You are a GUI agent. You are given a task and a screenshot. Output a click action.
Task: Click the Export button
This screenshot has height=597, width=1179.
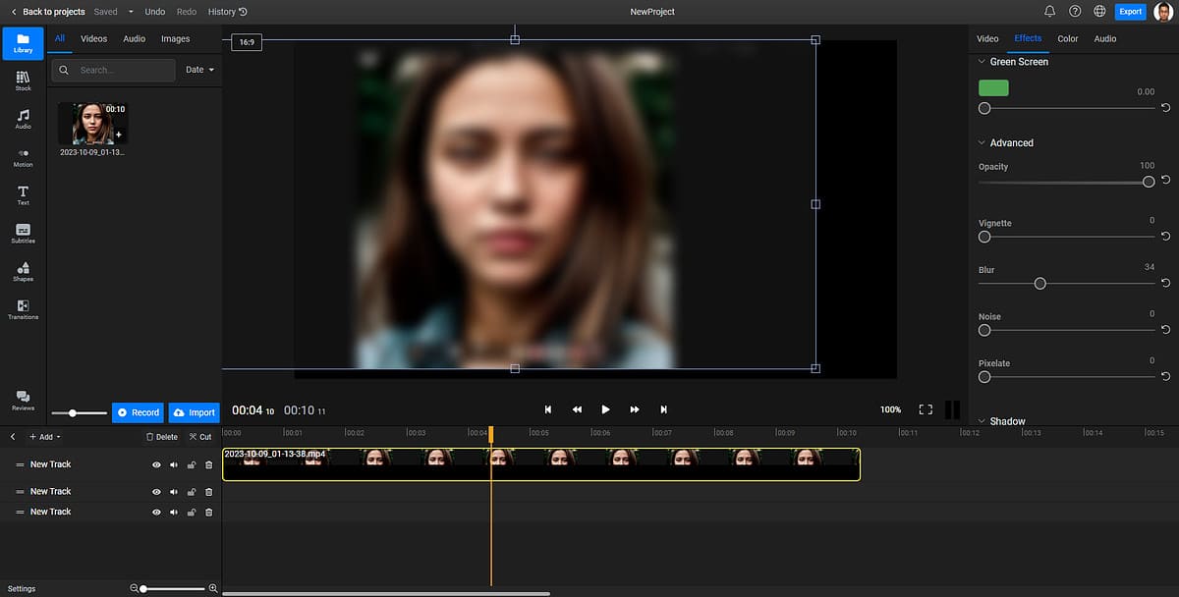tap(1130, 12)
